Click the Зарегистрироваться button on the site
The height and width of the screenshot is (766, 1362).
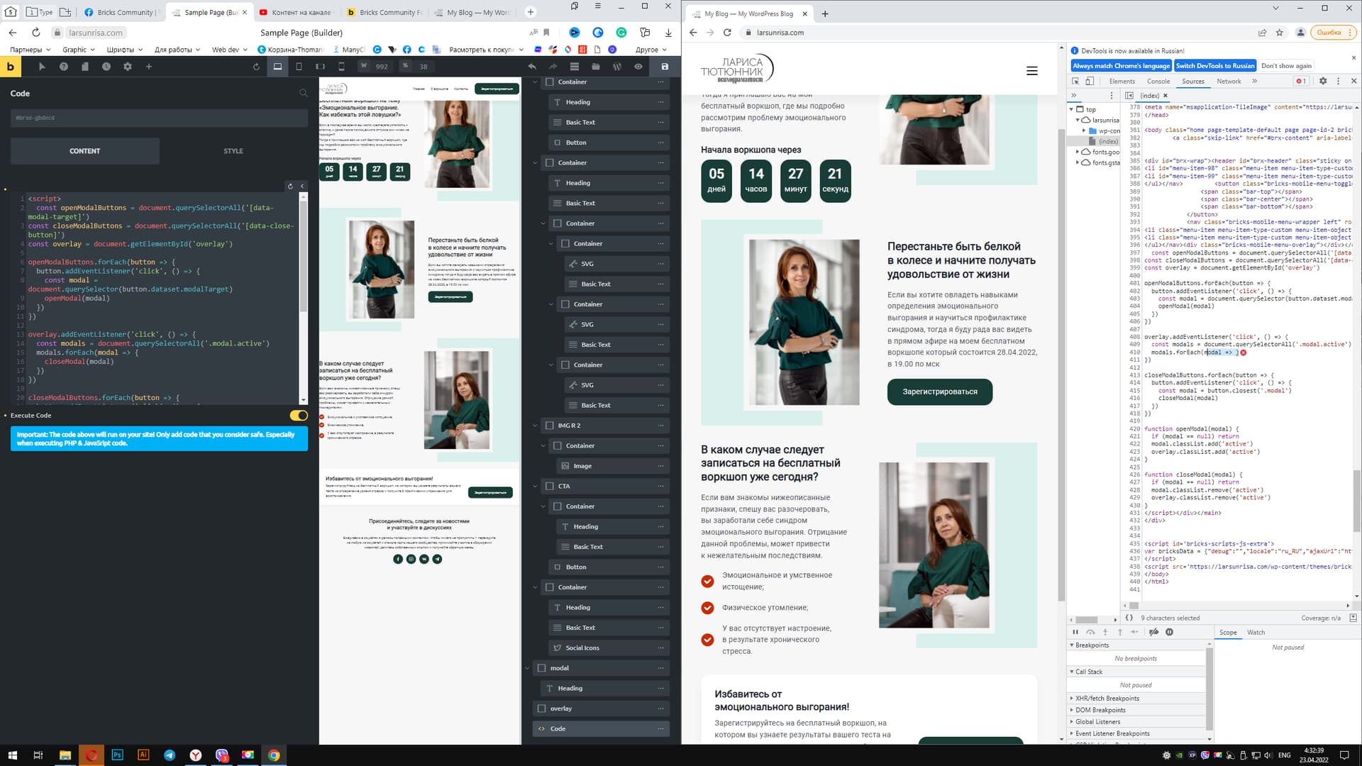pyautogui.click(x=939, y=392)
